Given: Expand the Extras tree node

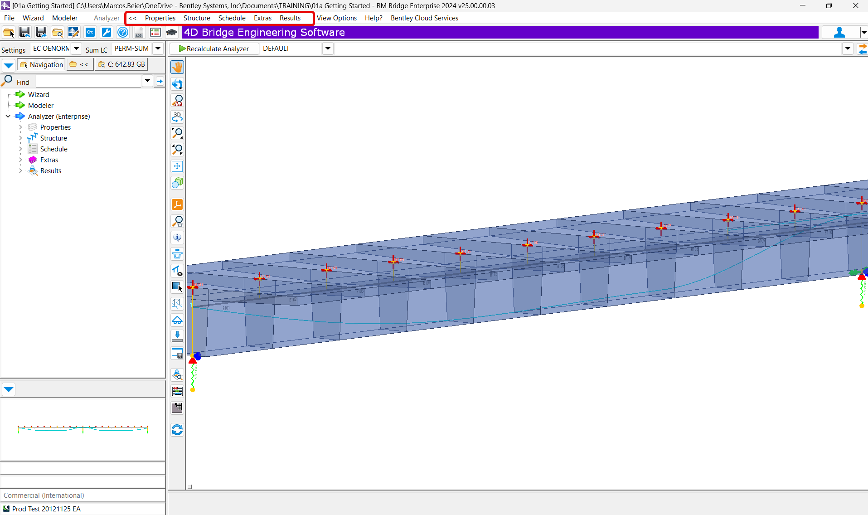Looking at the screenshot, I should pyautogui.click(x=20, y=160).
